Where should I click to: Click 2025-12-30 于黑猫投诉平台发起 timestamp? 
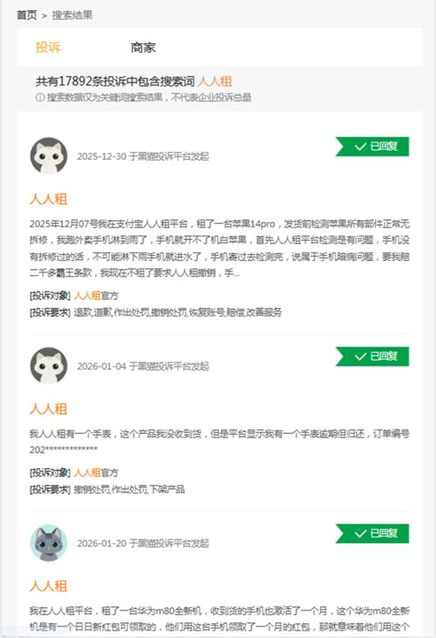(x=143, y=157)
